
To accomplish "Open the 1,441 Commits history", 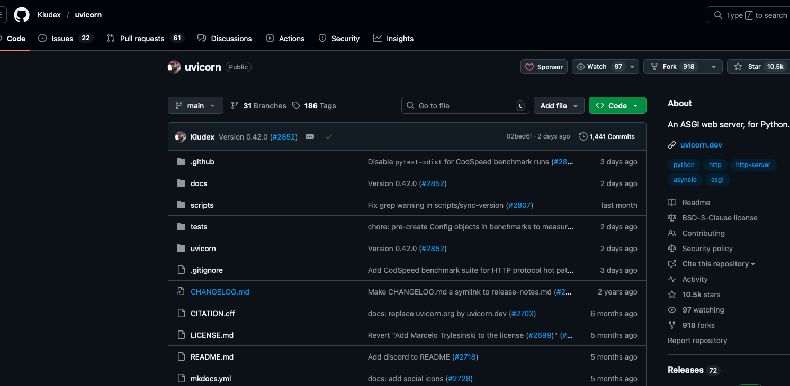I will [607, 137].
